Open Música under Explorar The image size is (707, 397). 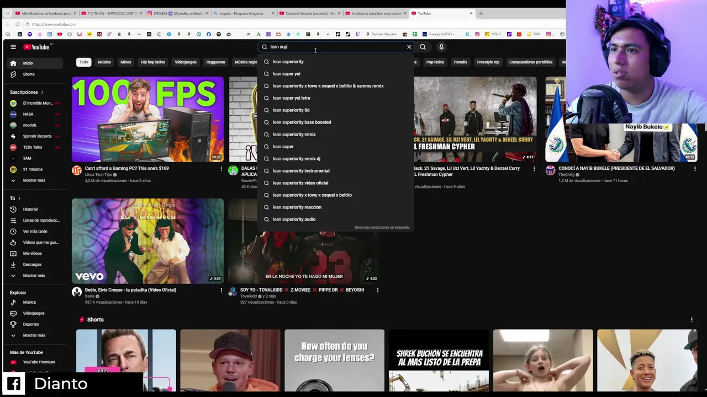pyautogui.click(x=33, y=302)
